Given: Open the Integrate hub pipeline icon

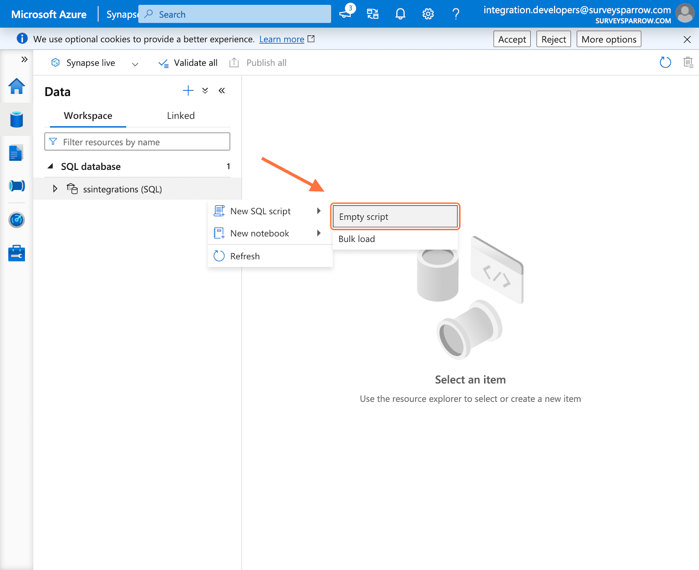Looking at the screenshot, I should coord(17,186).
